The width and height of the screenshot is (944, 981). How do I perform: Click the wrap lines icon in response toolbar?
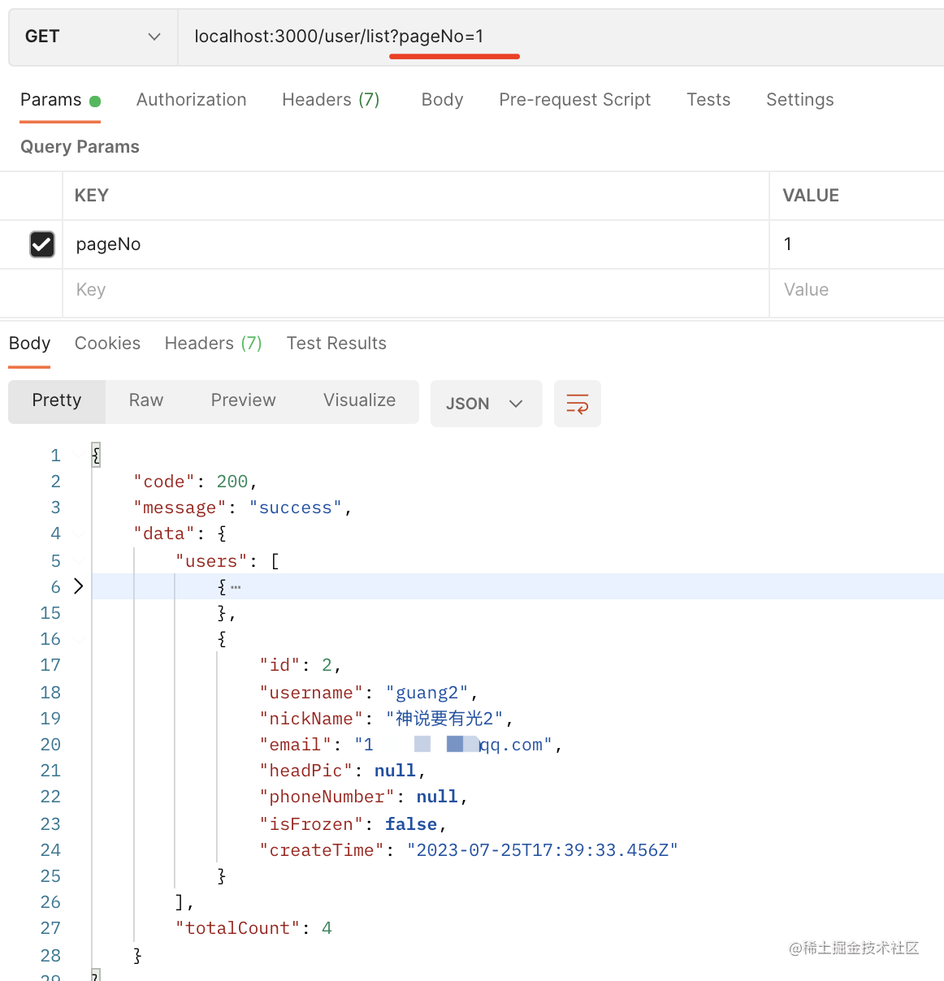click(x=577, y=404)
